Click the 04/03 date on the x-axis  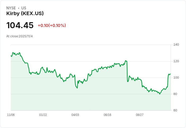(75, 115)
